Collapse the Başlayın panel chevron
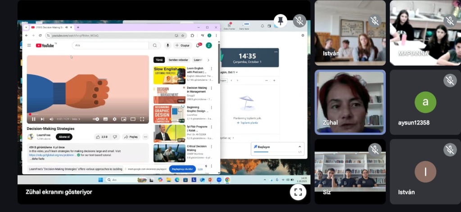 click(x=300, y=146)
